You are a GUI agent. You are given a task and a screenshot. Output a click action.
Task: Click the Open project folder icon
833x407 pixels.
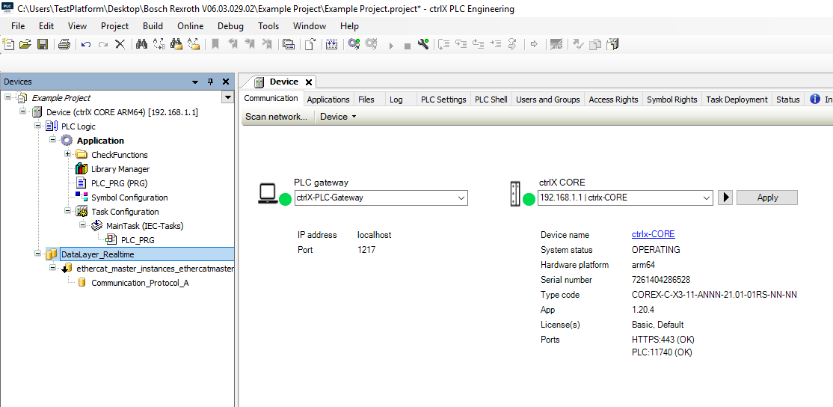[25, 44]
